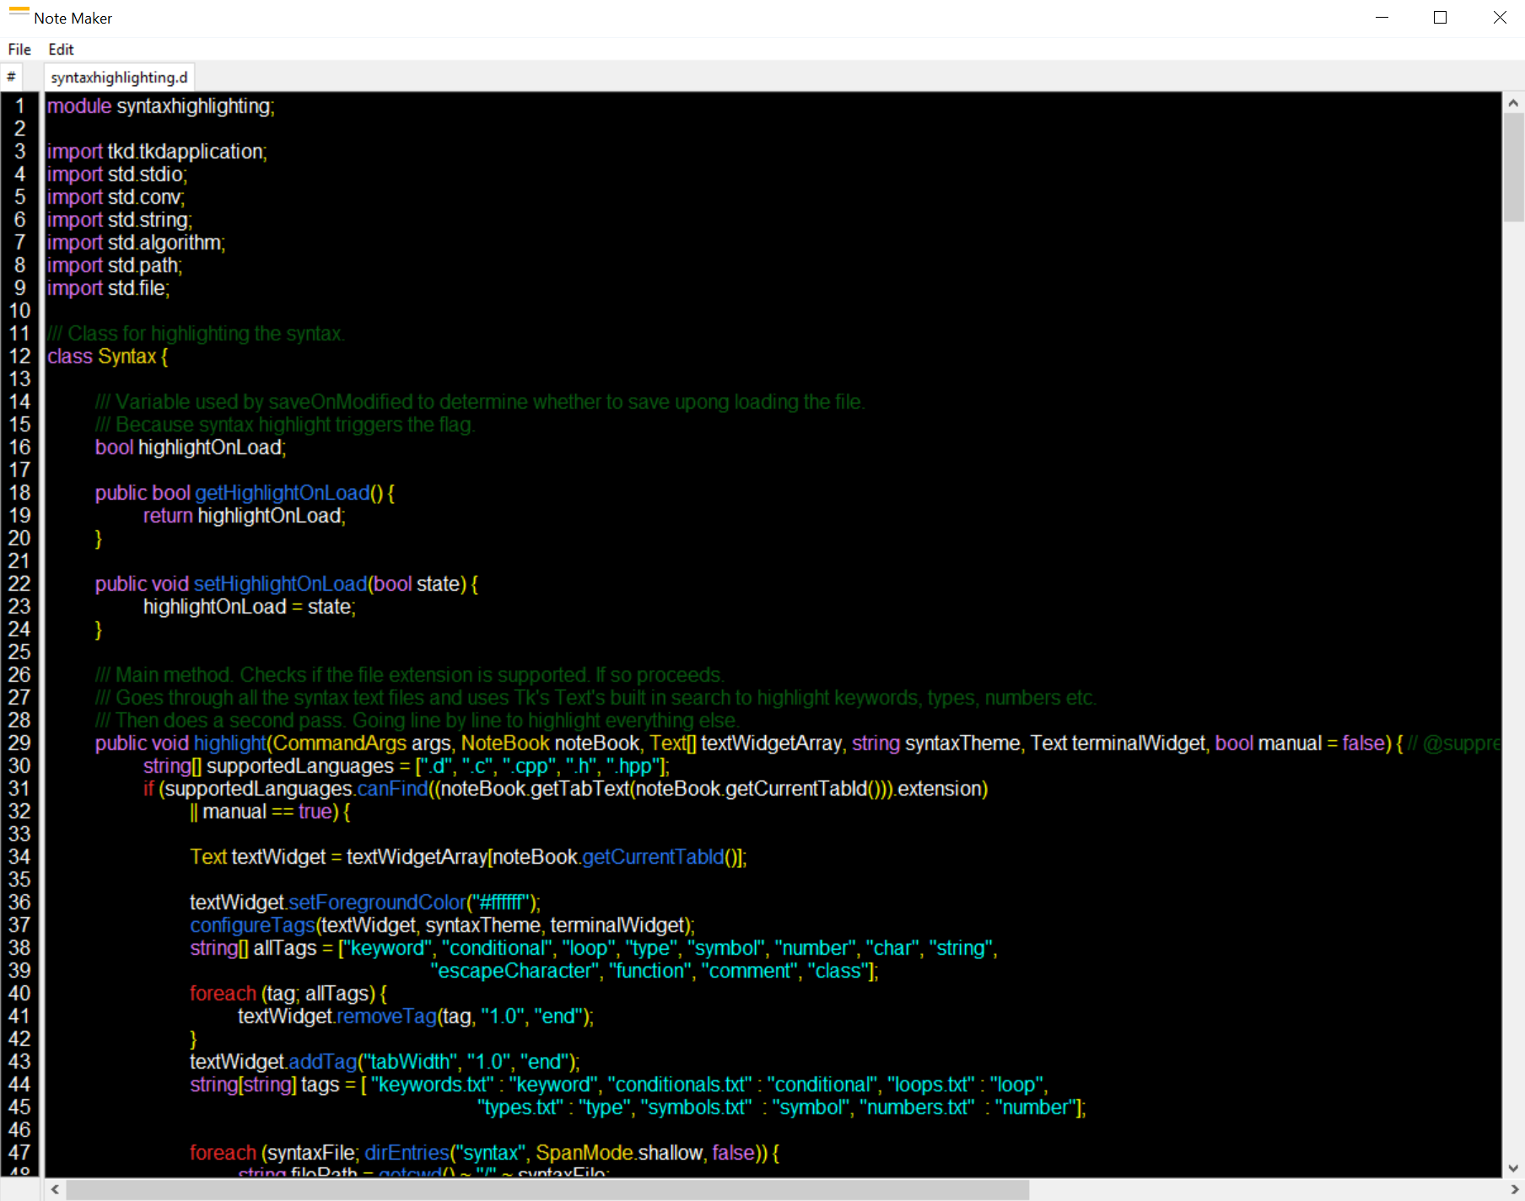1525x1201 pixels.
Task: Maximize the Note Maker window
Action: (x=1440, y=18)
